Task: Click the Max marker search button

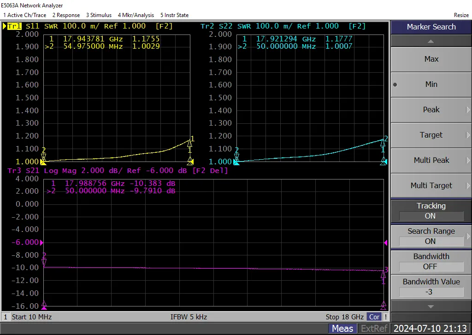Action: tap(431, 59)
